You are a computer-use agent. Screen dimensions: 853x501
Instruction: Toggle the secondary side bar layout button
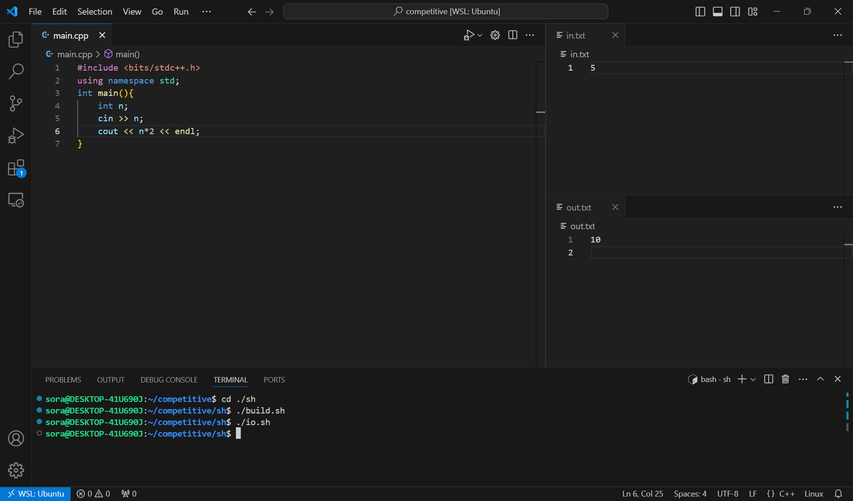[735, 12]
